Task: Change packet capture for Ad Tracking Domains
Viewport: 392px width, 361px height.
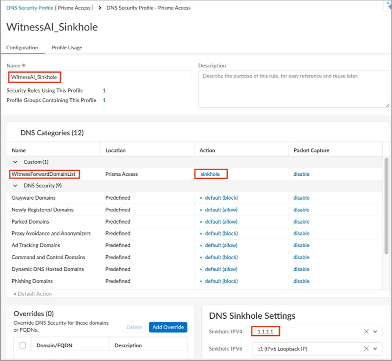Action: [x=301, y=245]
